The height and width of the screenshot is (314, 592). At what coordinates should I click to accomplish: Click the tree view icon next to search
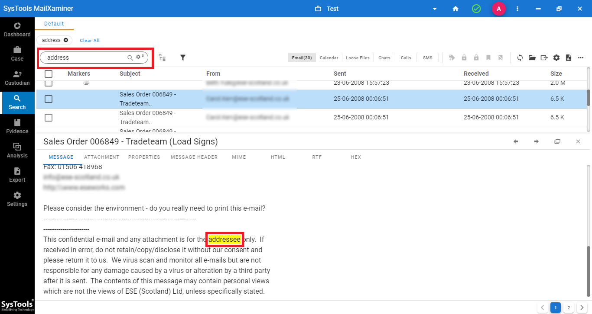(162, 58)
